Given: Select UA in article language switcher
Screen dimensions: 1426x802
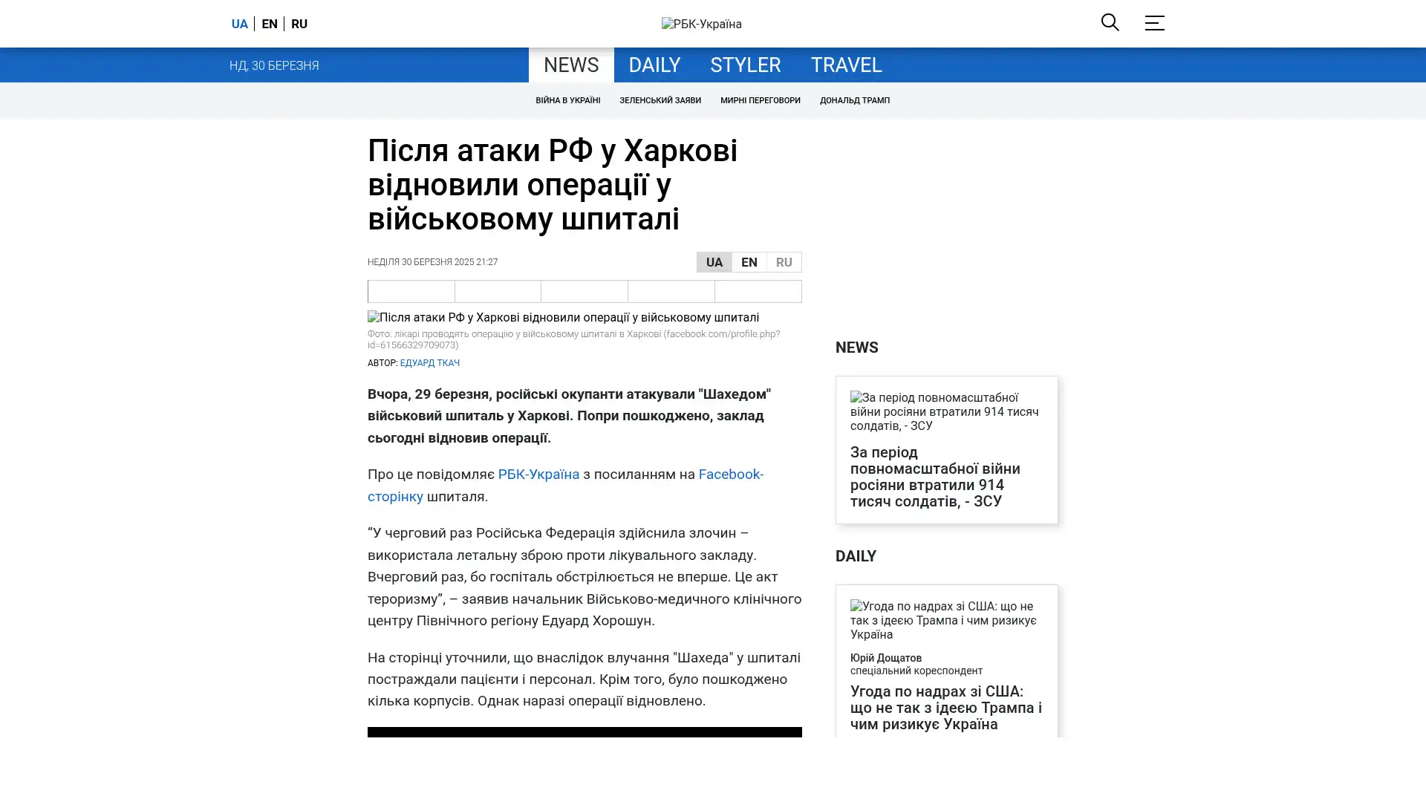Looking at the screenshot, I should 714,262.
